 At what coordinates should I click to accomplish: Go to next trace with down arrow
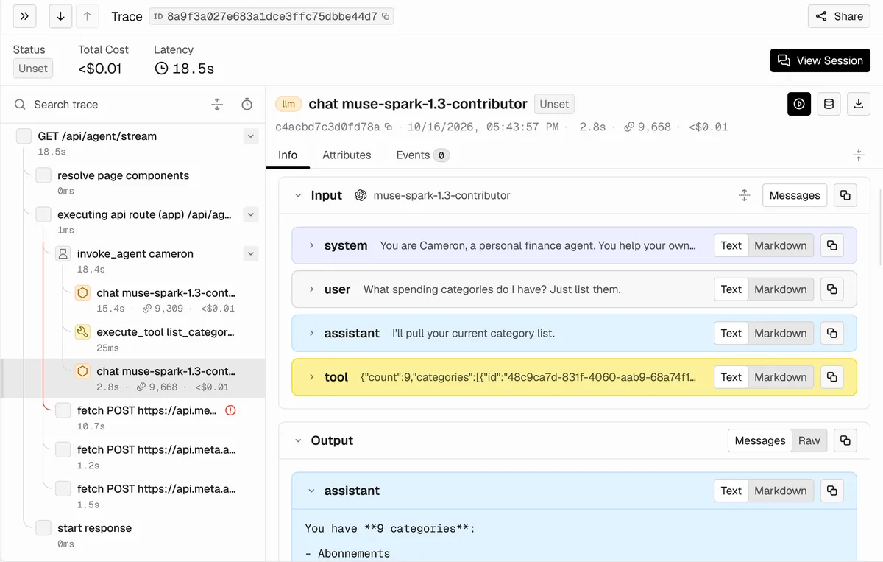click(61, 16)
